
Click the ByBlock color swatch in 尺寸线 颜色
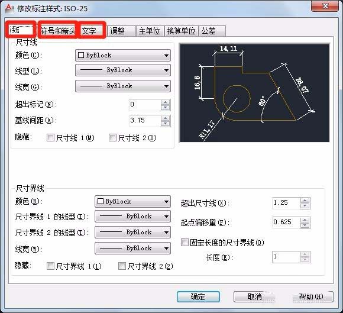(81, 55)
